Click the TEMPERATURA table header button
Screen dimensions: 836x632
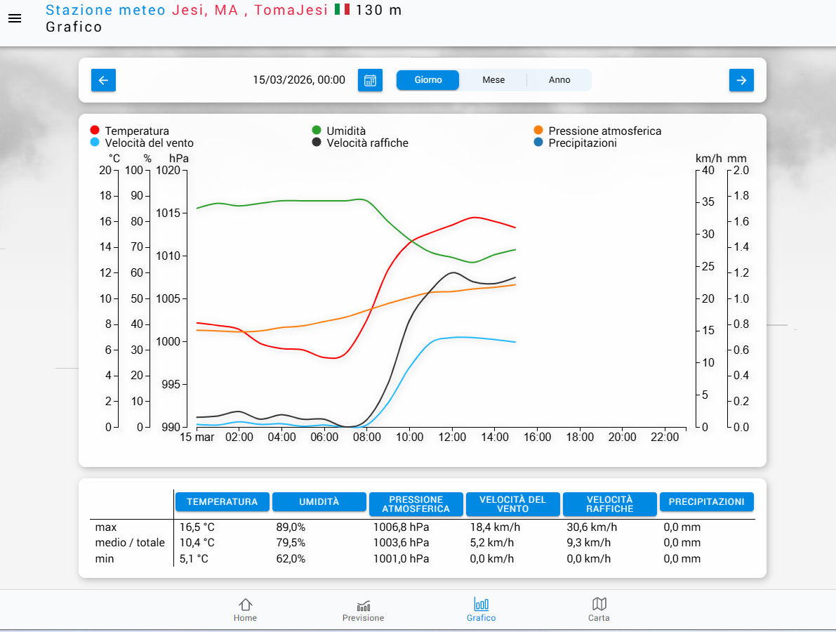point(222,501)
